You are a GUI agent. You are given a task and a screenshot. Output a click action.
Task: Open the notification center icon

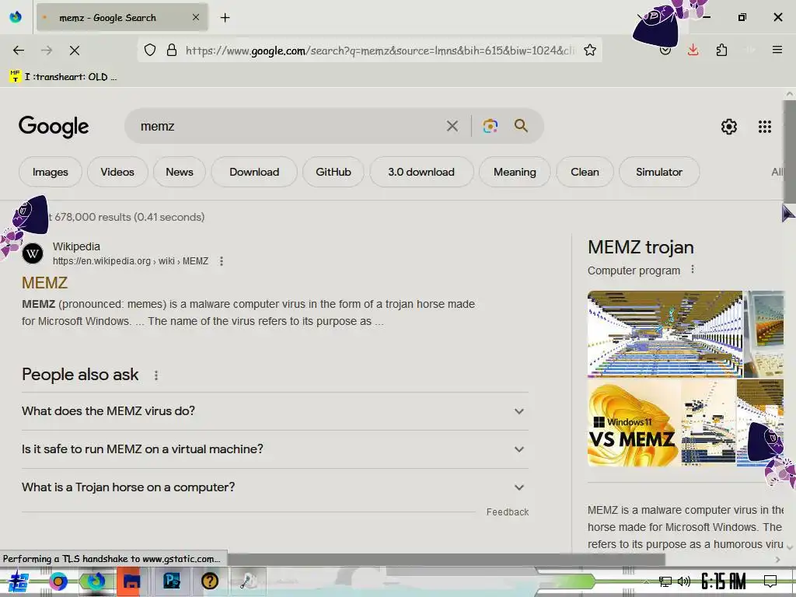[x=770, y=581]
